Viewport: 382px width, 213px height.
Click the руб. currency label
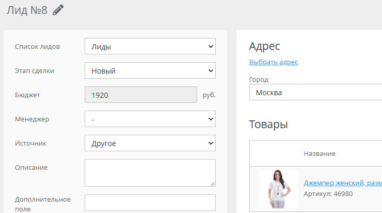209,95
